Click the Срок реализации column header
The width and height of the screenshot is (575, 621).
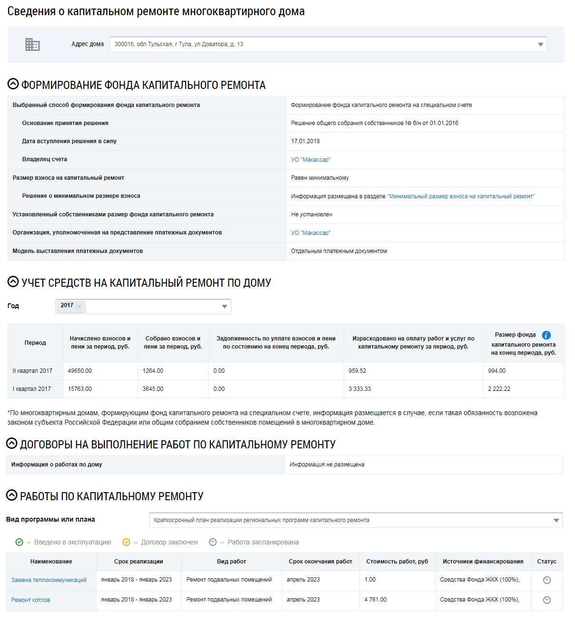(139, 562)
